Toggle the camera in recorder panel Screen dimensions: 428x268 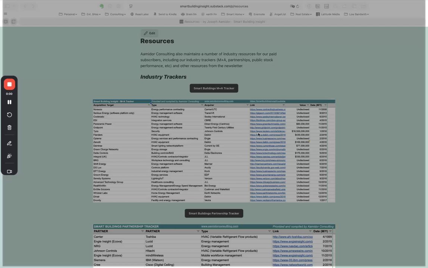(x=9, y=172)
